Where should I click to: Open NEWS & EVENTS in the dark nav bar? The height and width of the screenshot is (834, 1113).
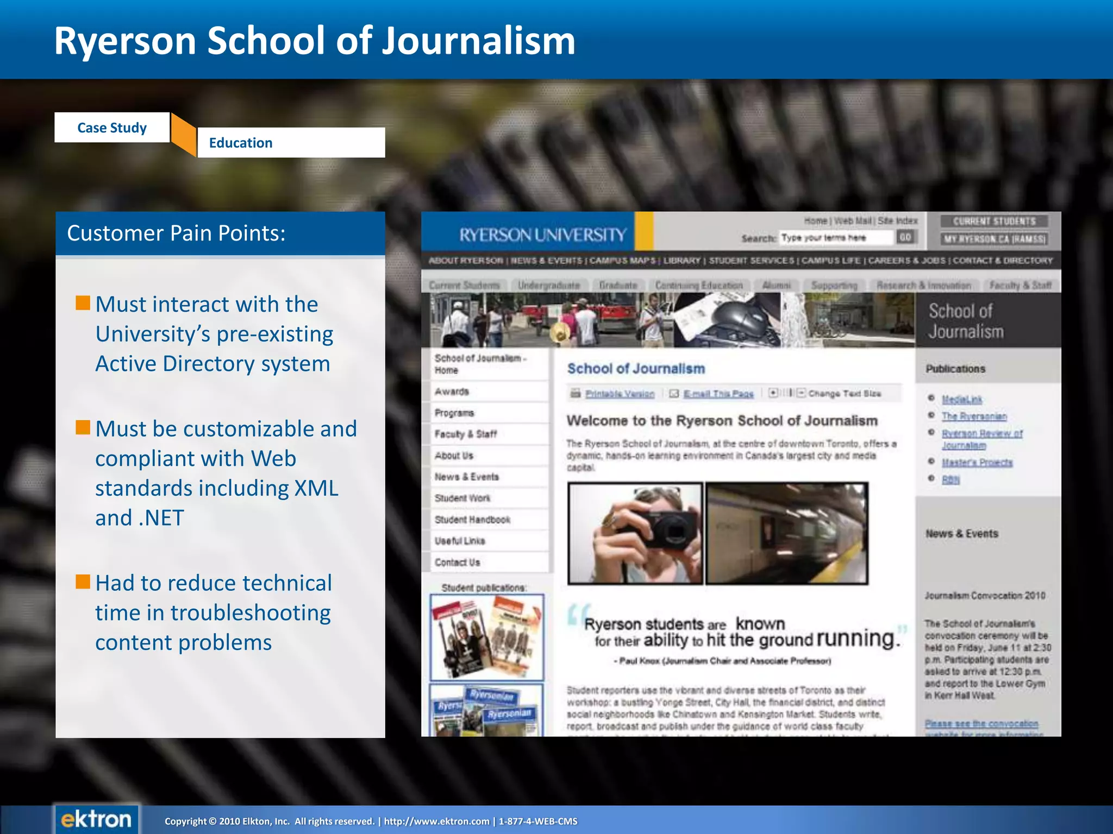[x=547, y=261]
